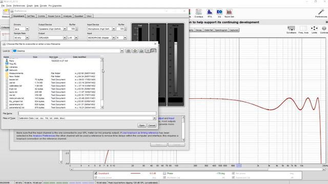328x184 pixels.
Task: Switch to the Comms tab
Action: [x=41, y=16]
